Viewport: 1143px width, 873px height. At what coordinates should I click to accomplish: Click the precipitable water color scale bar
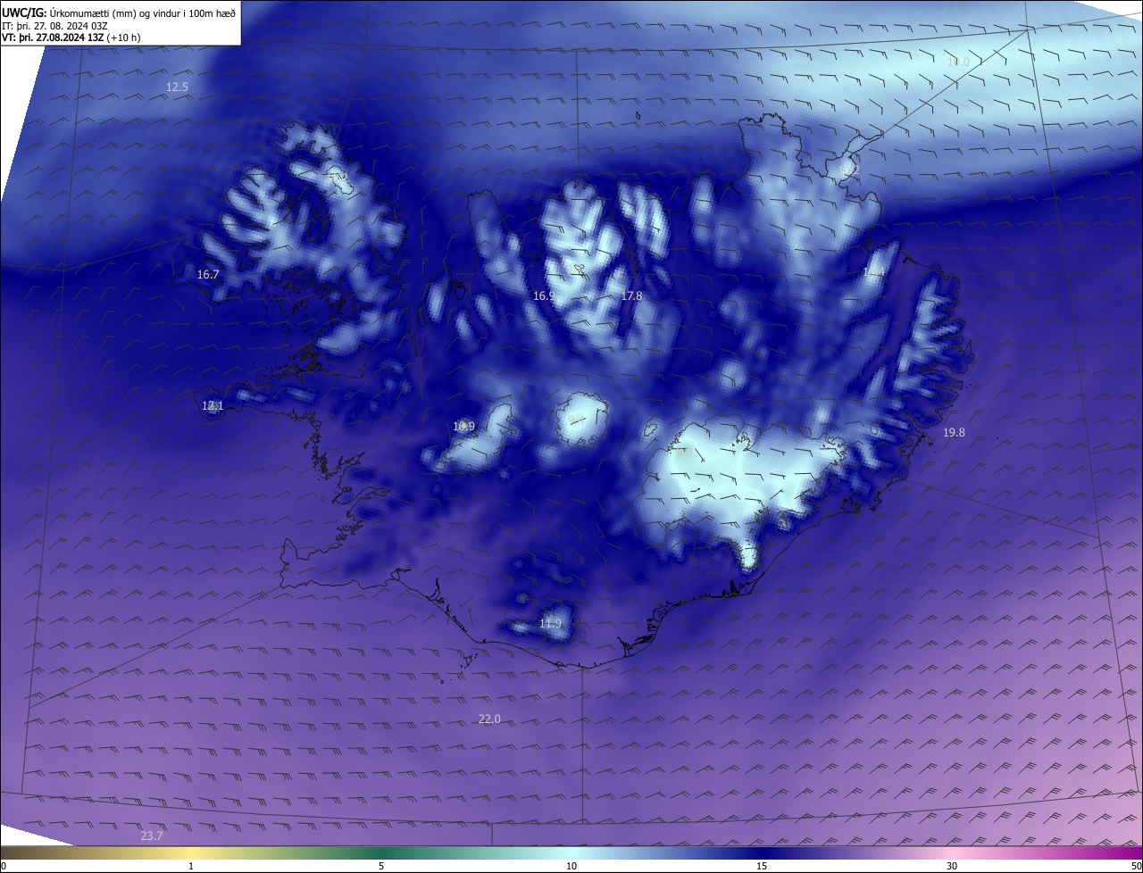point(571,852)
